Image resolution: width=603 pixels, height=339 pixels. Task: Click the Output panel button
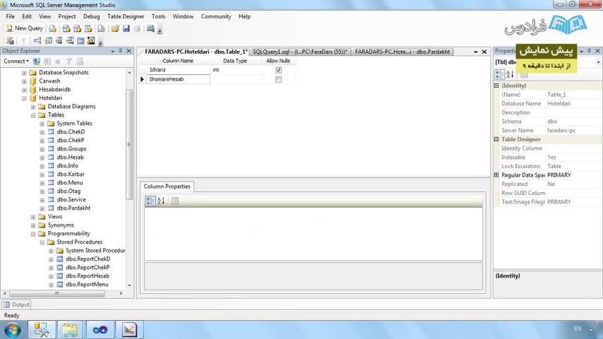click(x=16, y=304)
